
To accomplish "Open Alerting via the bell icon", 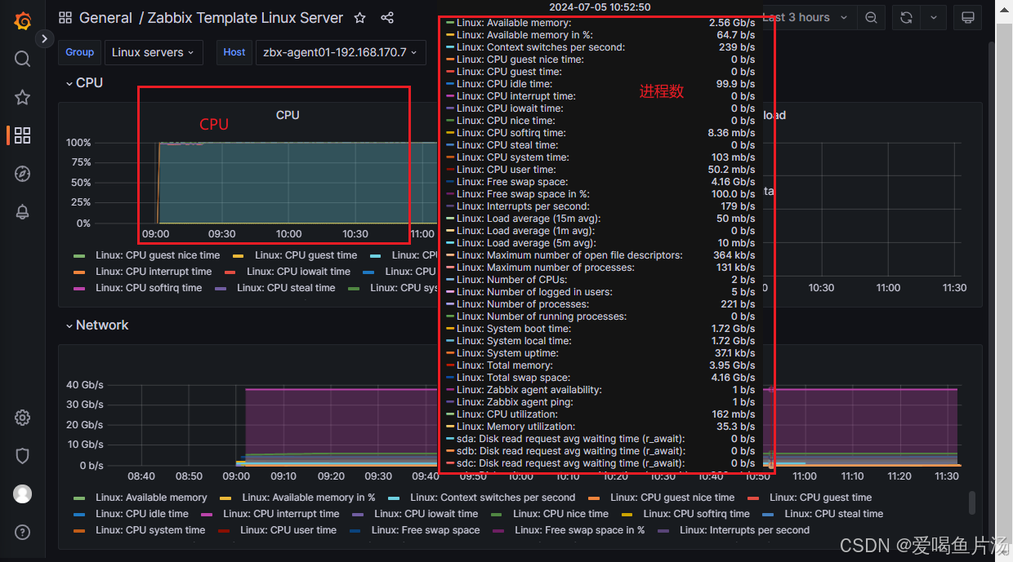I will click(23, 212).
